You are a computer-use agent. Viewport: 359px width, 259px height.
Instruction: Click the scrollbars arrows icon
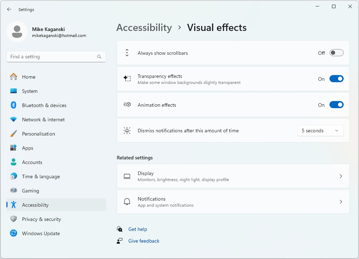click(x=127, y=53)
